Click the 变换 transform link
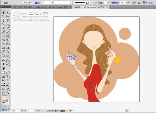Viewport: 156px width, 113px height. click(151, 2)
